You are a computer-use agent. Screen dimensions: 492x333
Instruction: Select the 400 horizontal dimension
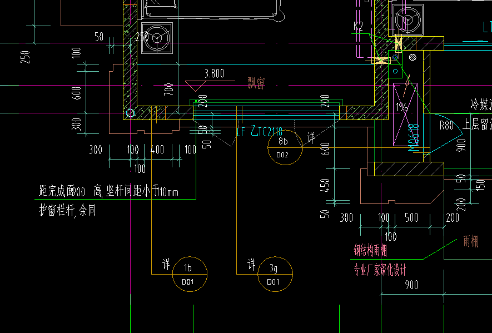(157, 150)
